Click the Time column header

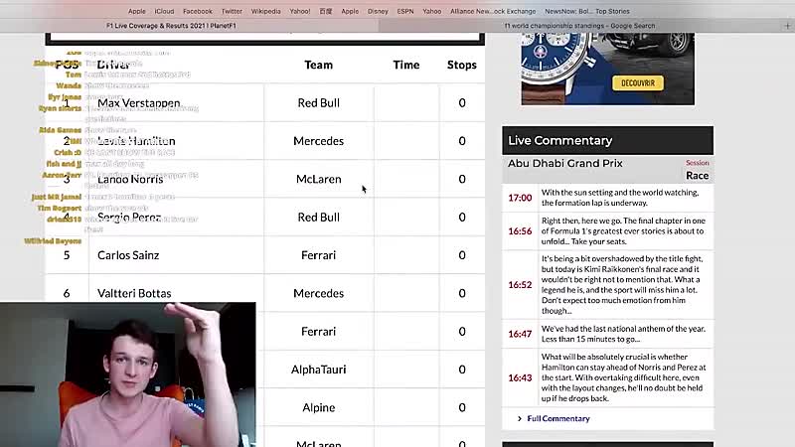(x=405, y=65)
